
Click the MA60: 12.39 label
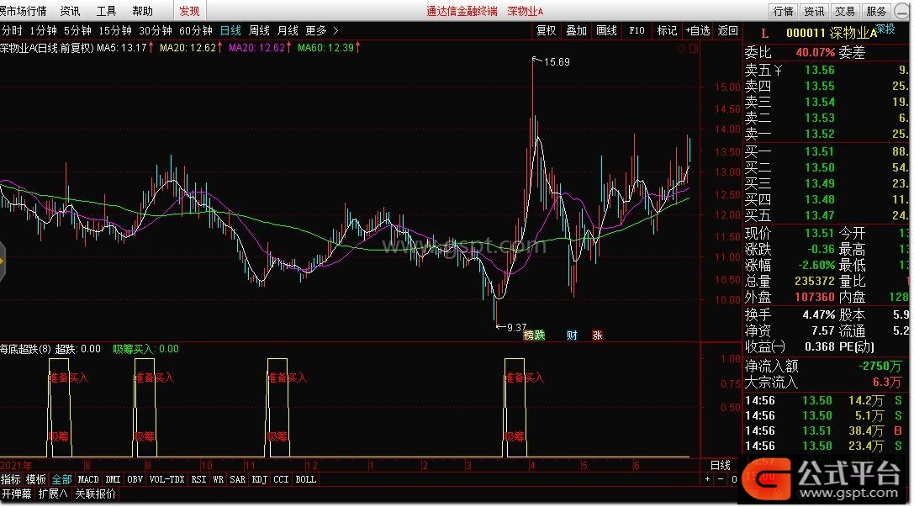coord(325,48)
